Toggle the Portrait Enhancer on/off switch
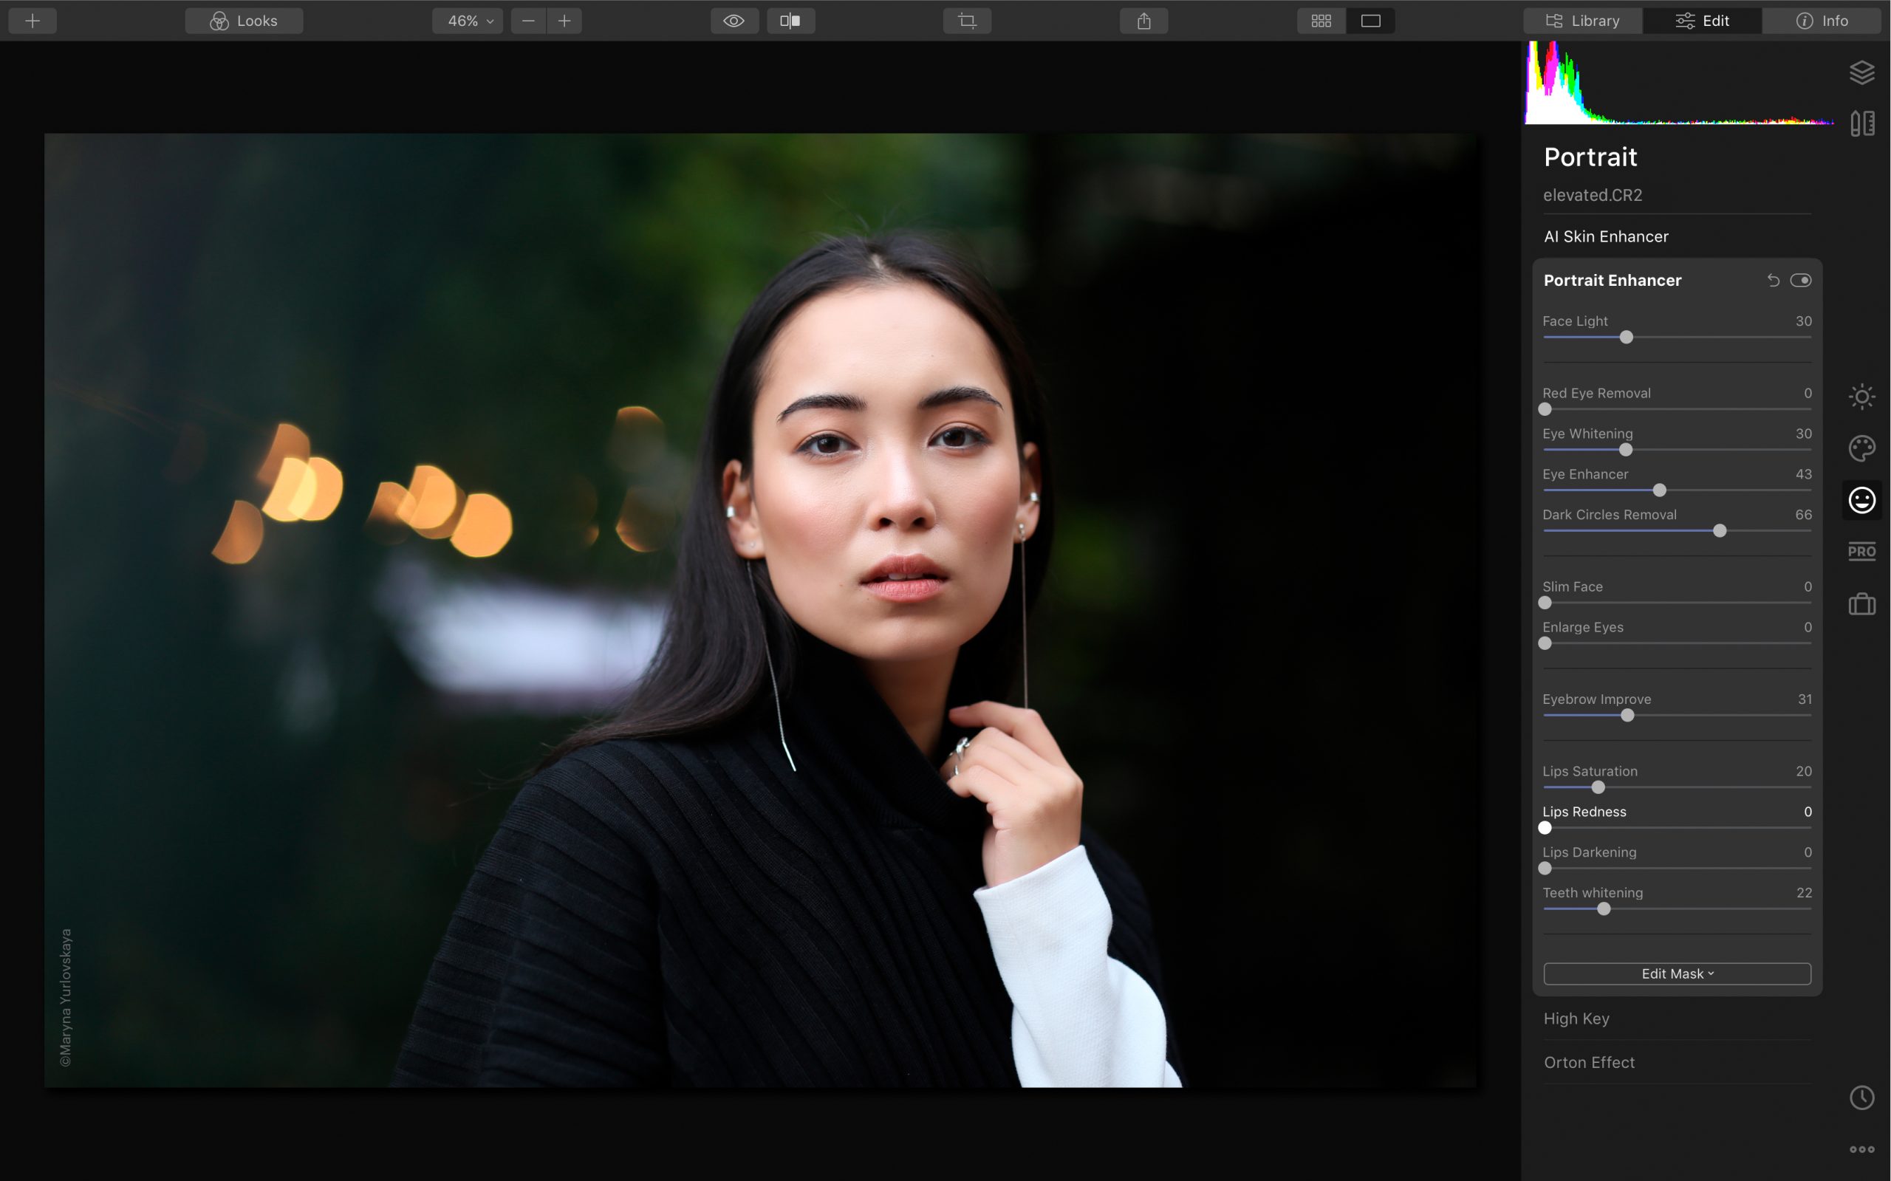The width and height of the screenshot is (1891, 1181). 1802,280
